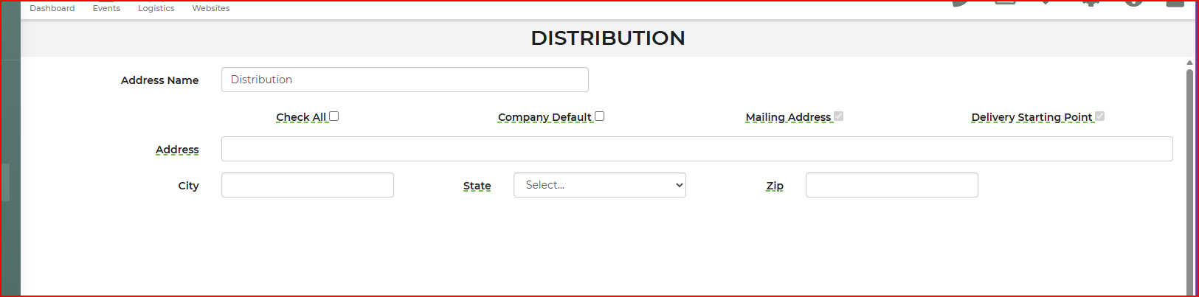Open the Logistics menu item

coord(156,8)
